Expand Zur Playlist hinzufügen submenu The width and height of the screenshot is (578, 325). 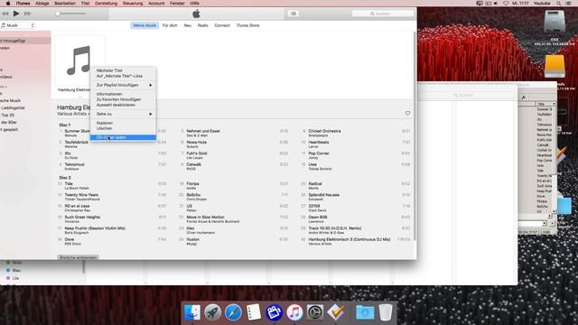click(123, 85)
